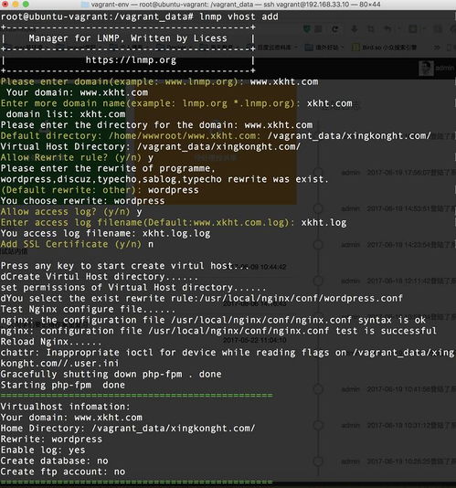Click the 'Please enter domain' prompt line
The height and width of the screenshot is (488, 456).
(x=159, y=82)
